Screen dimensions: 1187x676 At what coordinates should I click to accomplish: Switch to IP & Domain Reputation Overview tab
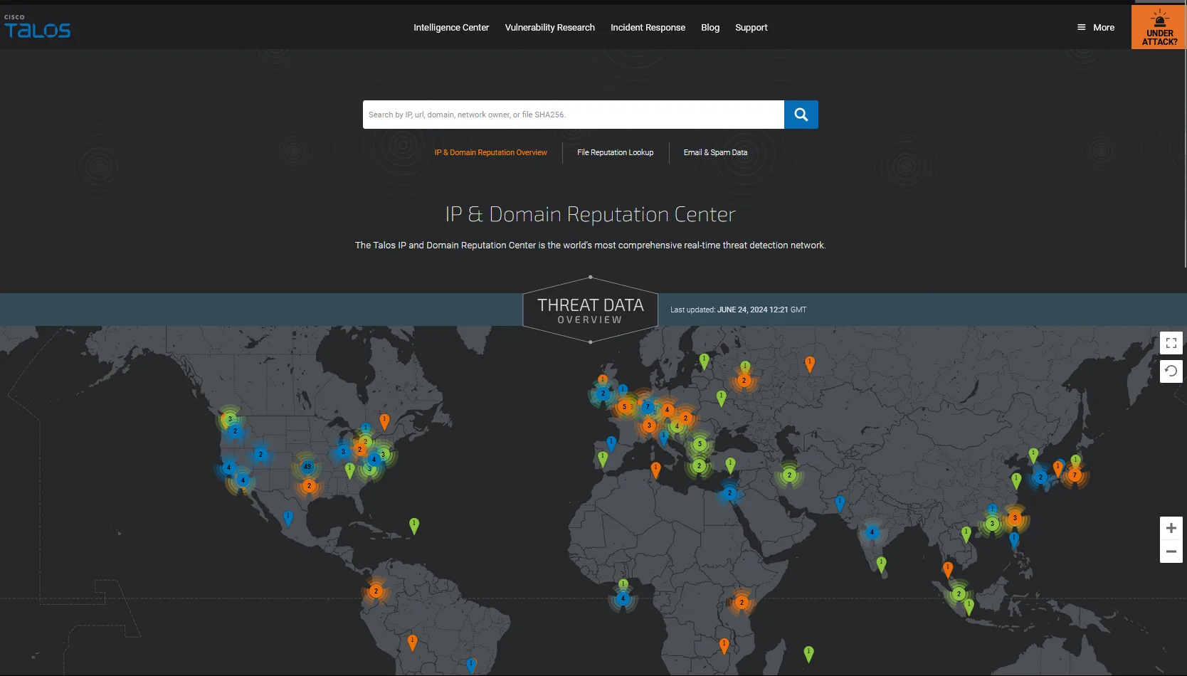coord(490,152)
